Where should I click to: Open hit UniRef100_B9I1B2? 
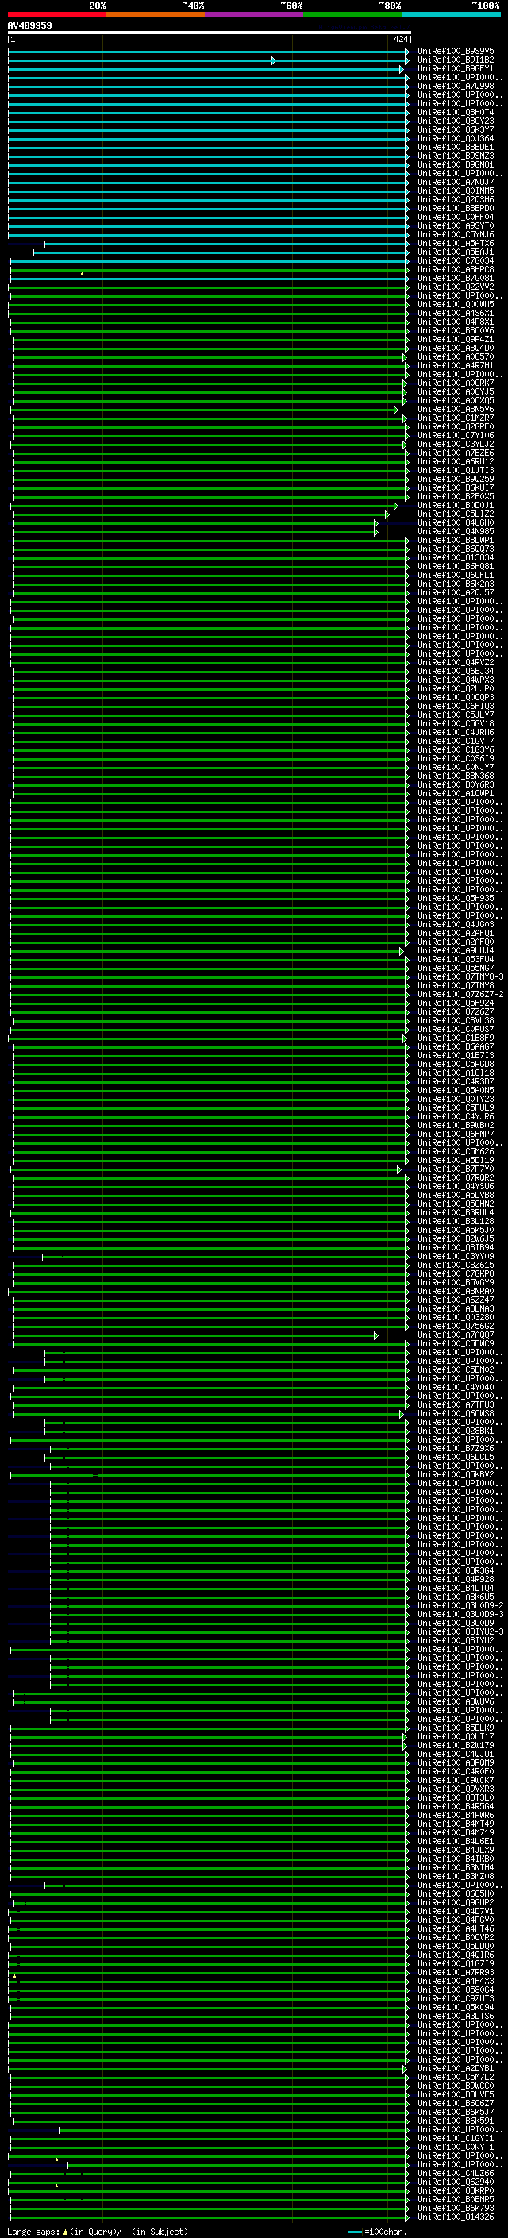pos(456,60)
